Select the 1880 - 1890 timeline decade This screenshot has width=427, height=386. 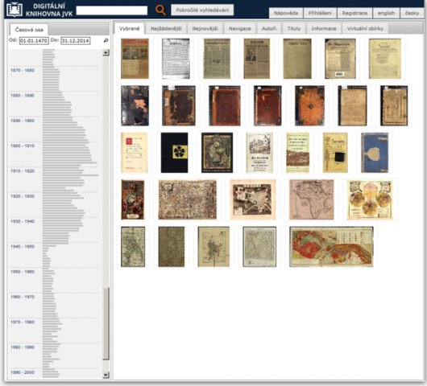[23, 96]
